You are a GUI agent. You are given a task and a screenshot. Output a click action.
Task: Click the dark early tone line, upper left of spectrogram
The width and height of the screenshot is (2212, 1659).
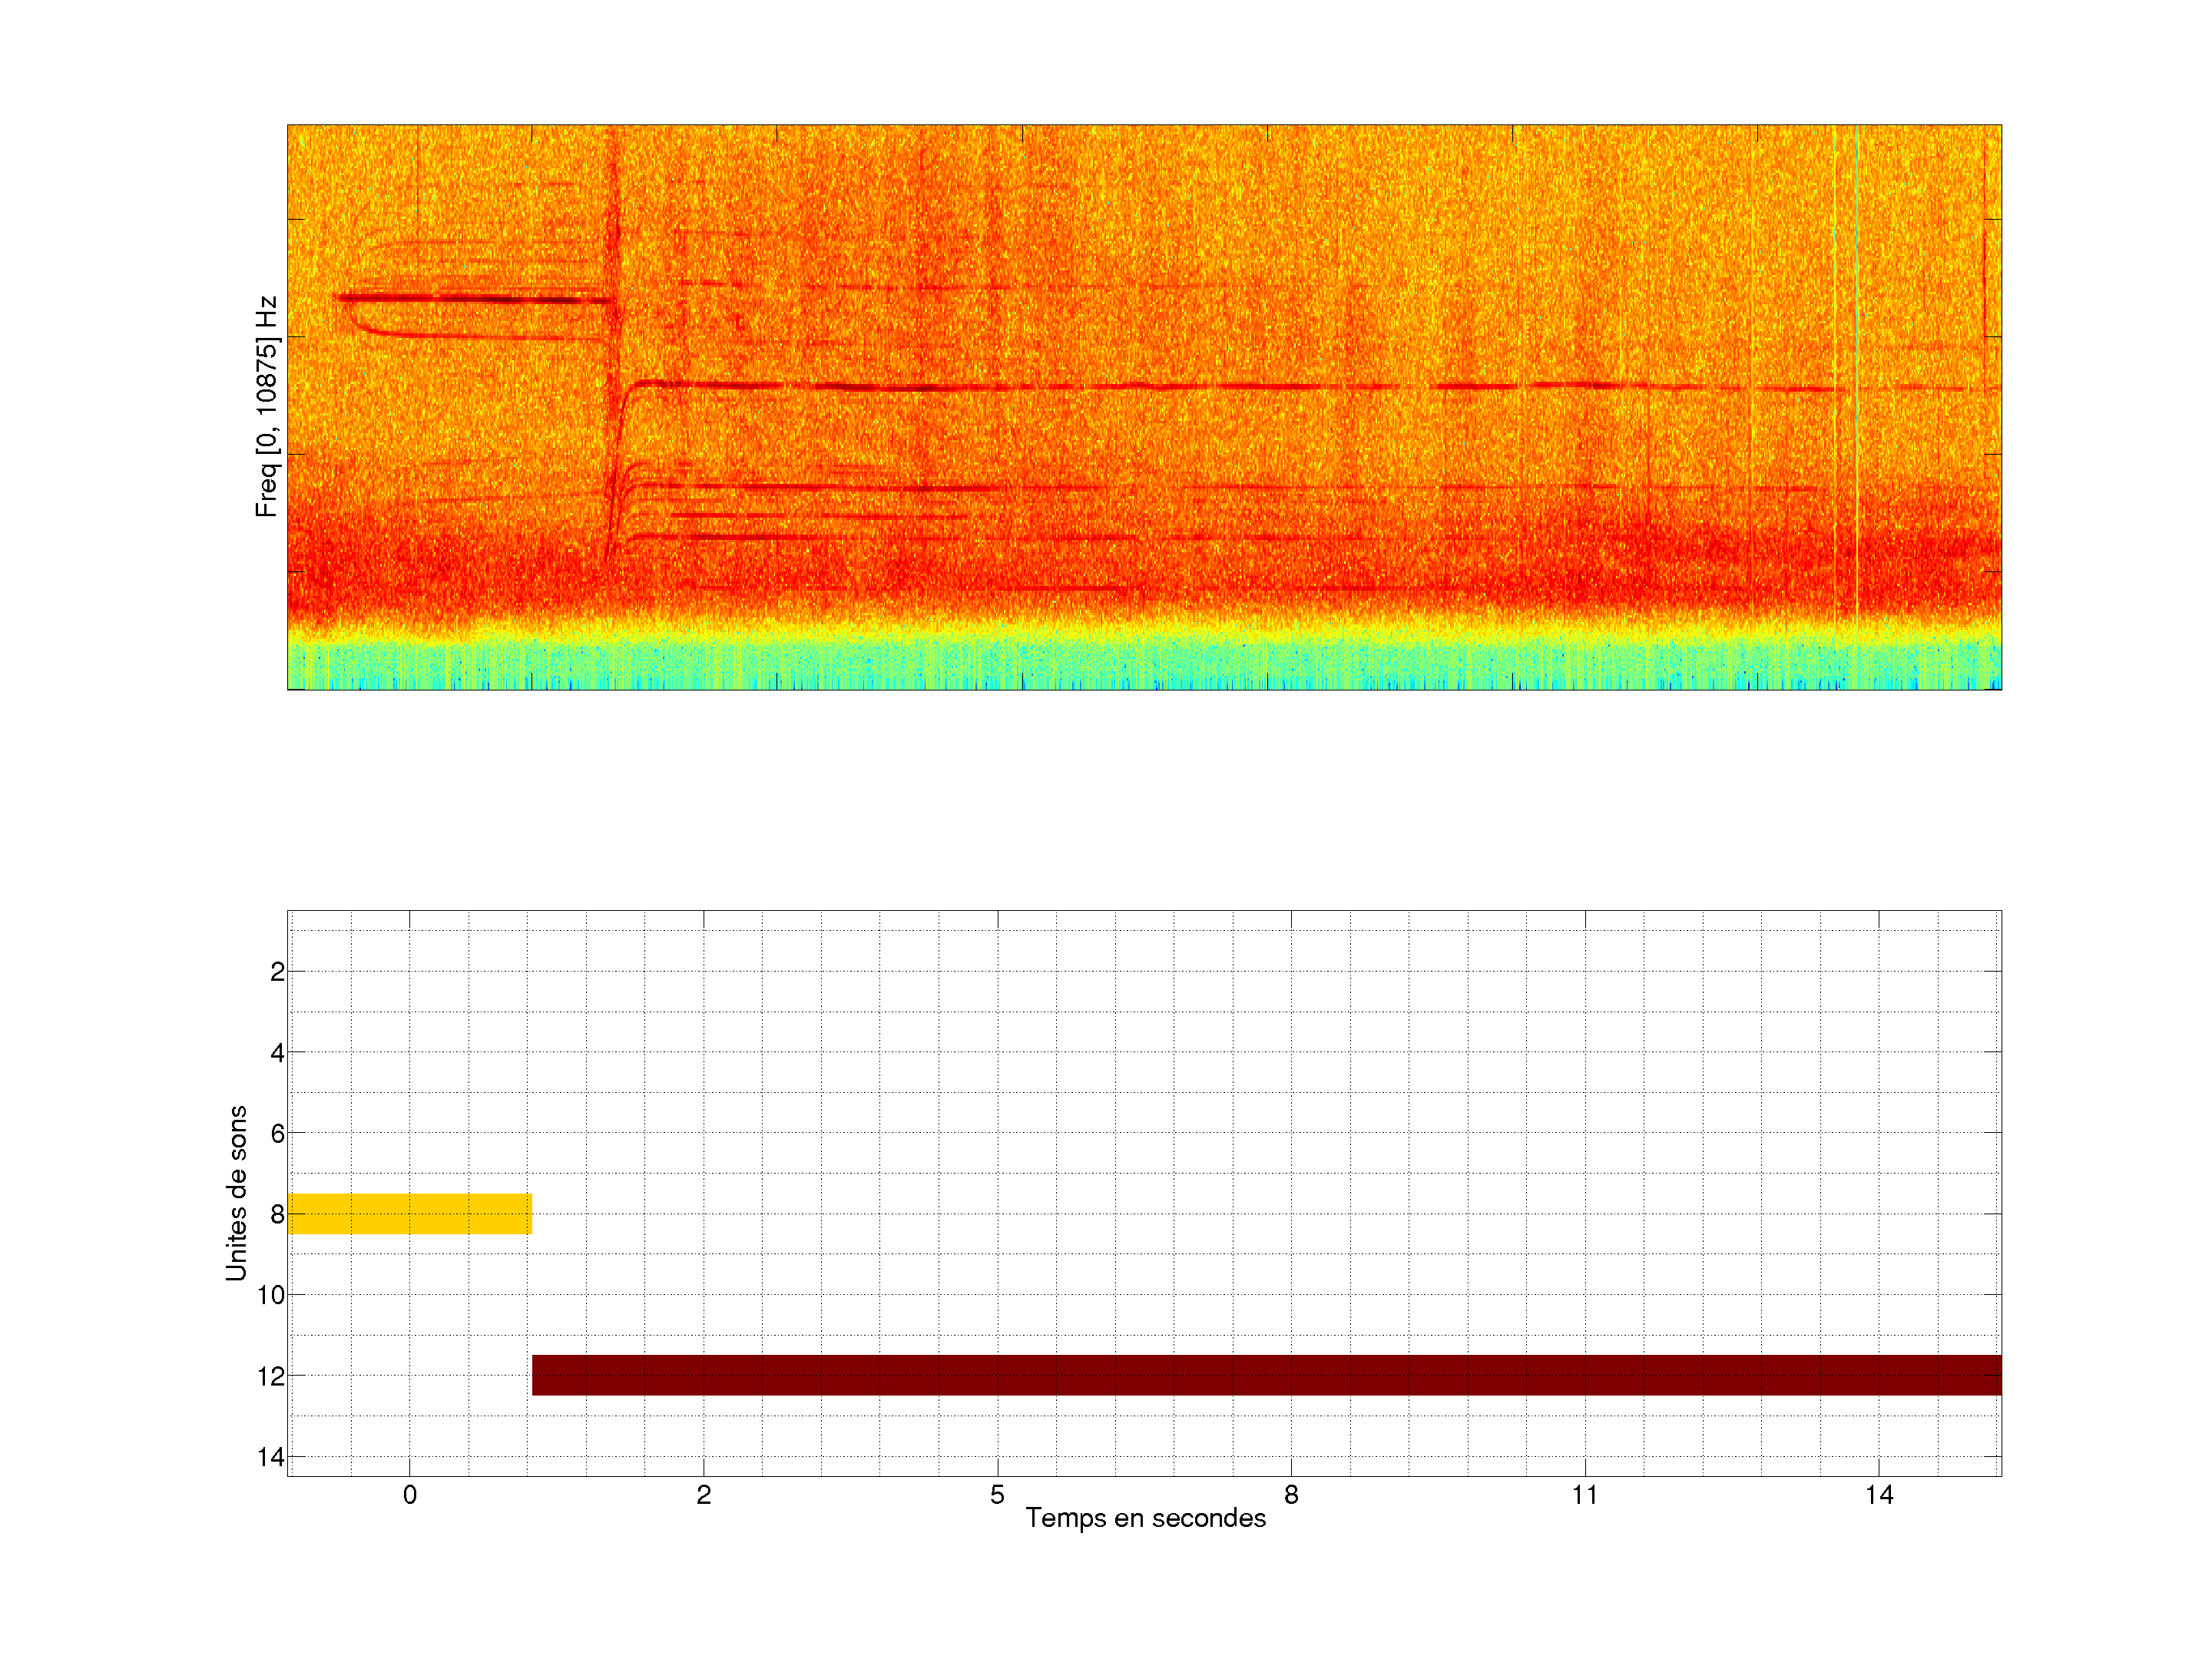(x=470, y=298)
